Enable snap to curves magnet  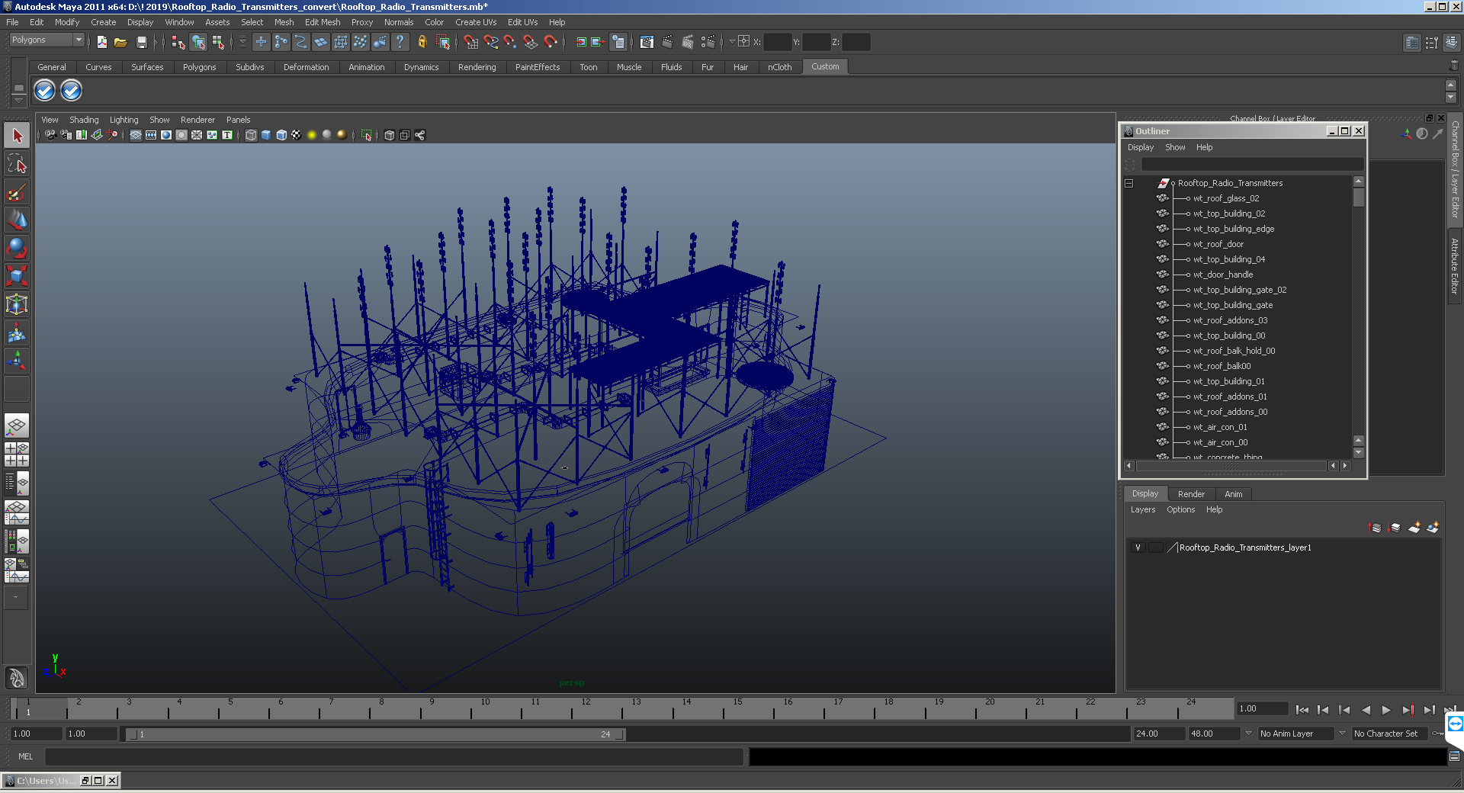pos(490,42)
